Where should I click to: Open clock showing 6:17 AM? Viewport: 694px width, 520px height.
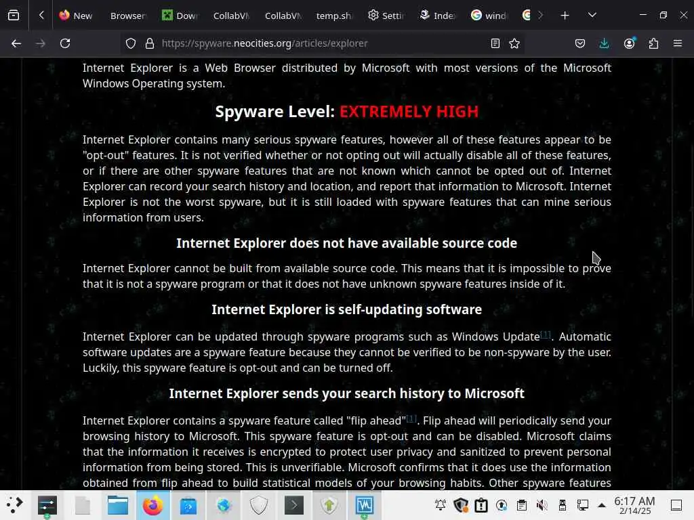(634, 505)
